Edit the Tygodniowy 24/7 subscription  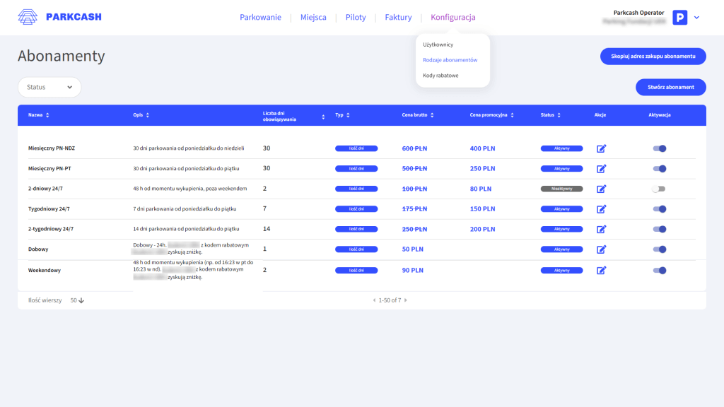602,209
